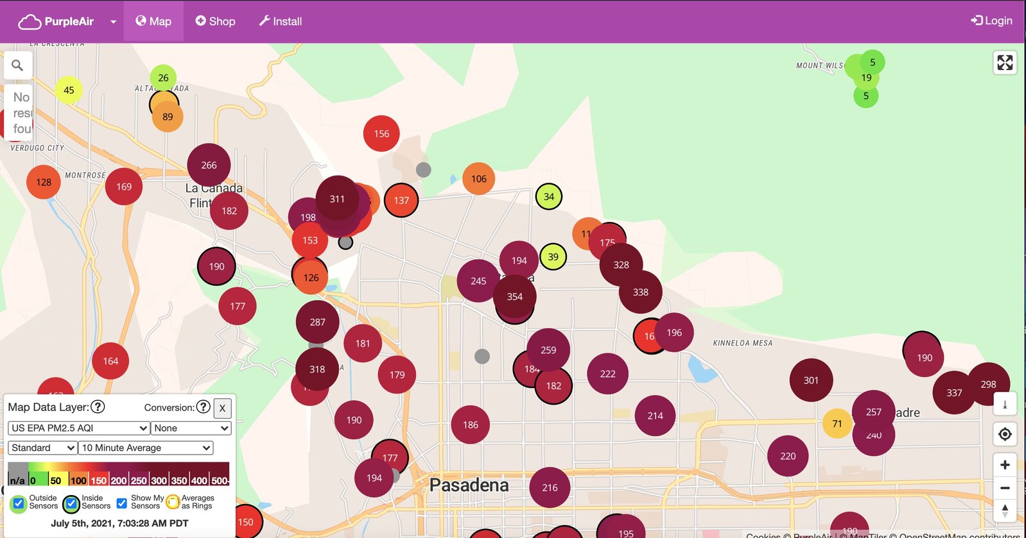Go to the Shop page
The image size is (1026, 538).
(215, 21)
